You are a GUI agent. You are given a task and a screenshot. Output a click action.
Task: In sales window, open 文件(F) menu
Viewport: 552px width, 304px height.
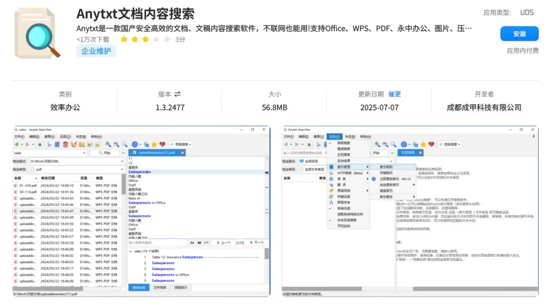coord(19,136)
